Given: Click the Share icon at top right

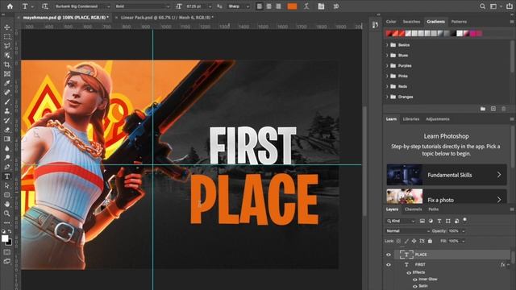Looking at the screenshot, I should (509, 6).
